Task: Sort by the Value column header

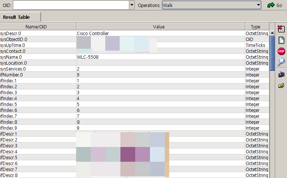Action: tap(161, 27)
